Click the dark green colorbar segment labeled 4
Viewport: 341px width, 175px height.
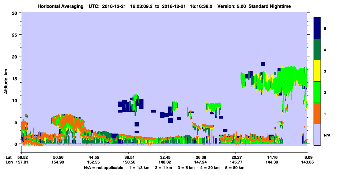coord(317,50)
